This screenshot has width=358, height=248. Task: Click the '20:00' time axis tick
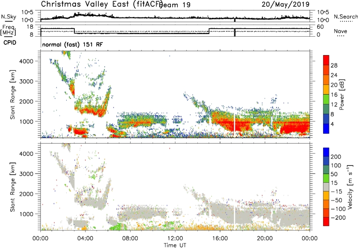(x=265, y=239)
